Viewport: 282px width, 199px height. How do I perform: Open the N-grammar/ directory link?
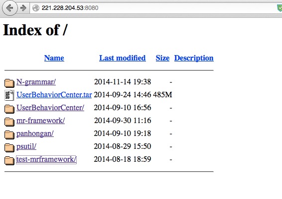click(x=36, y=82)
